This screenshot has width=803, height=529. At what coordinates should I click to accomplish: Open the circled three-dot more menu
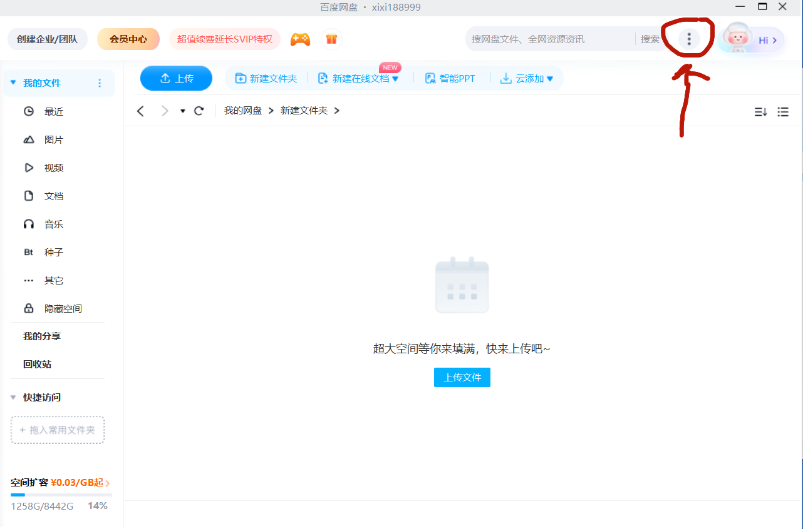[x=689, y=39]
